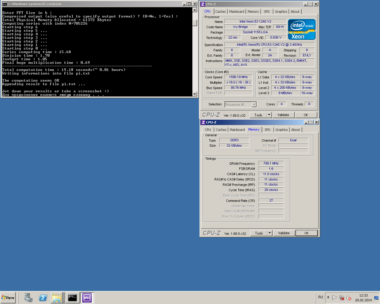Viewport: 380px width, 304px height.
Task: Click the cmd window scrollbar thumb
Action: click(195, 23)
